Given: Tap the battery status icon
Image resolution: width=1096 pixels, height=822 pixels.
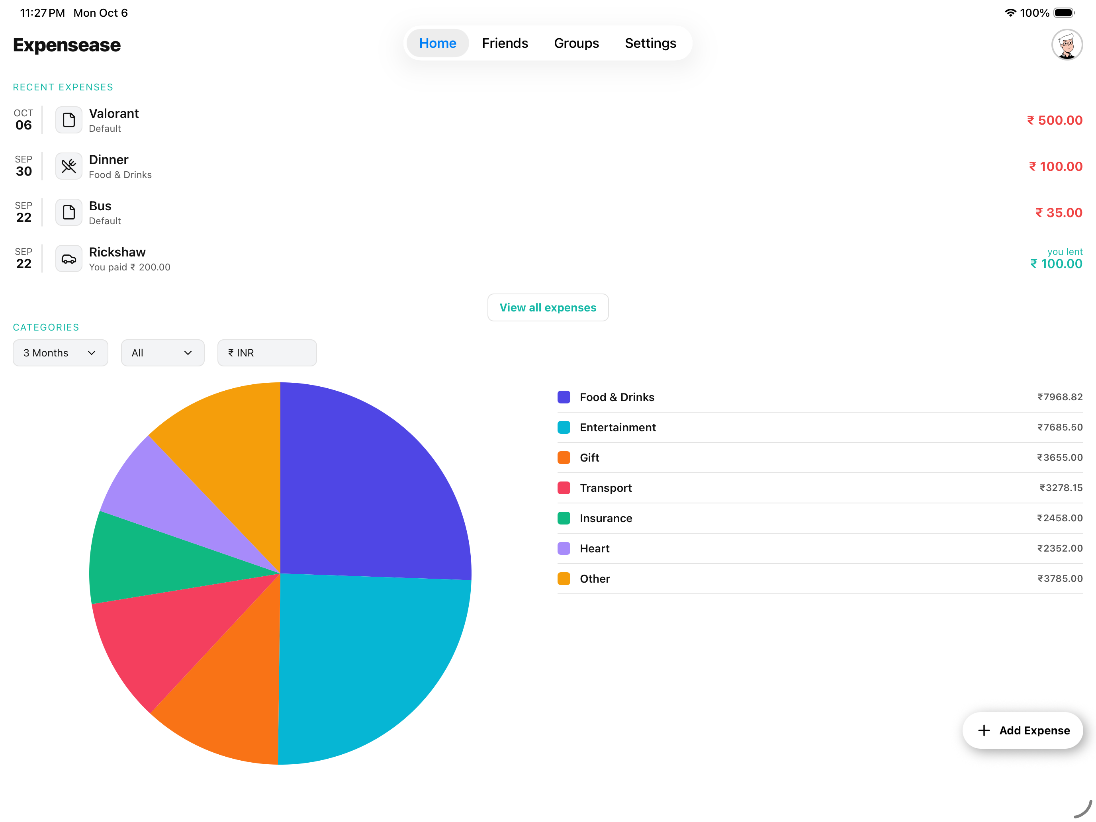Looking at the screenshot, I should tap(1063, 13).
